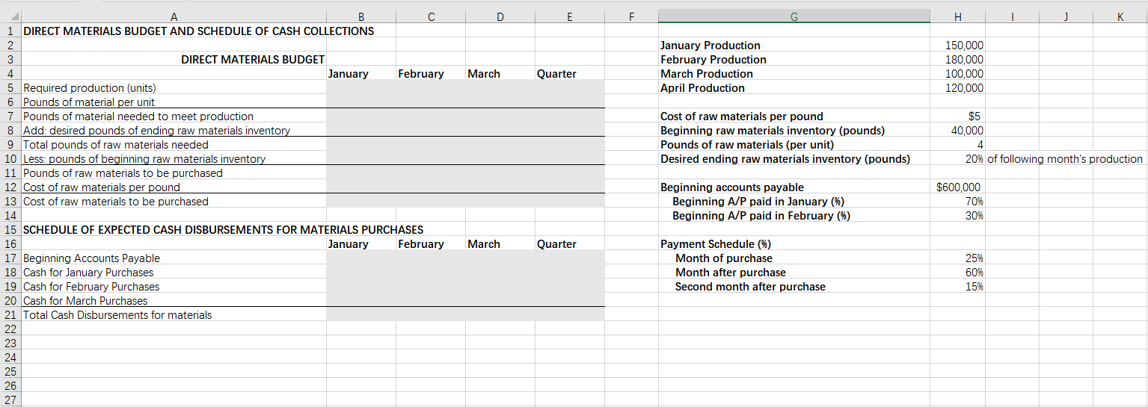The width and height of the screenshot is (1148, 407).
Task: Select column A header
Action: (174, 16)
